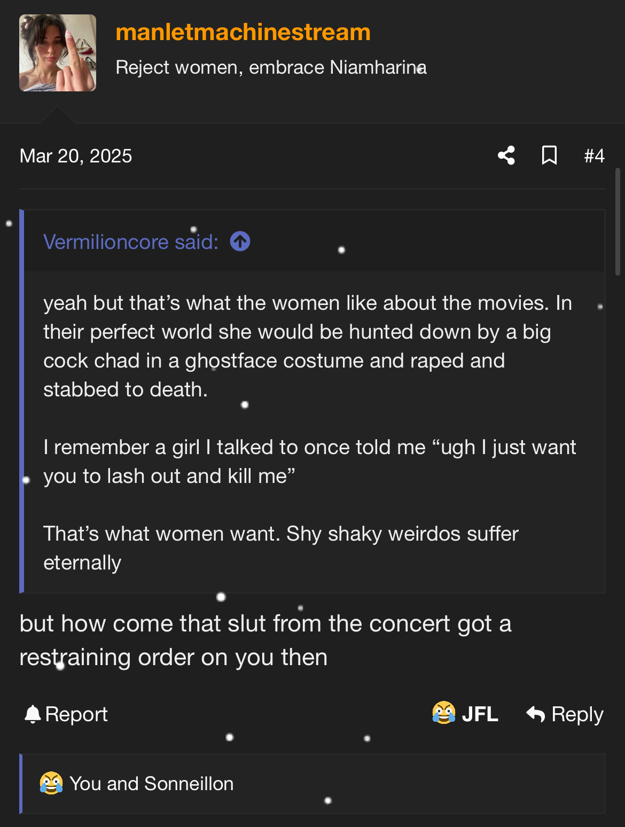Click the reply text below the quote

(x=265, y=640)
